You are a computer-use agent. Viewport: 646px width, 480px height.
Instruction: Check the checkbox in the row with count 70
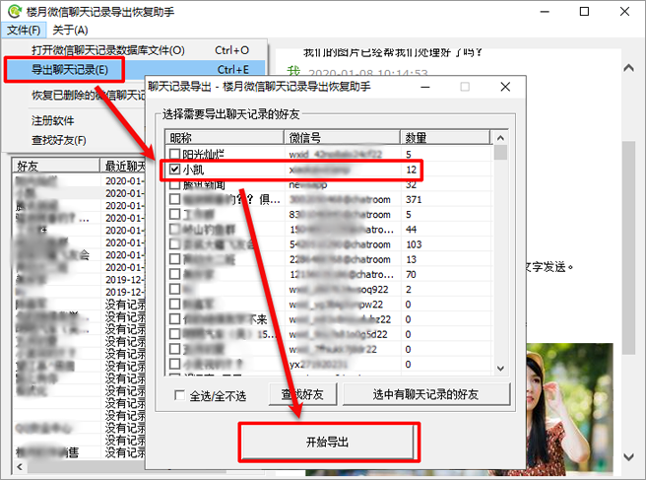[x=174, y=274]
